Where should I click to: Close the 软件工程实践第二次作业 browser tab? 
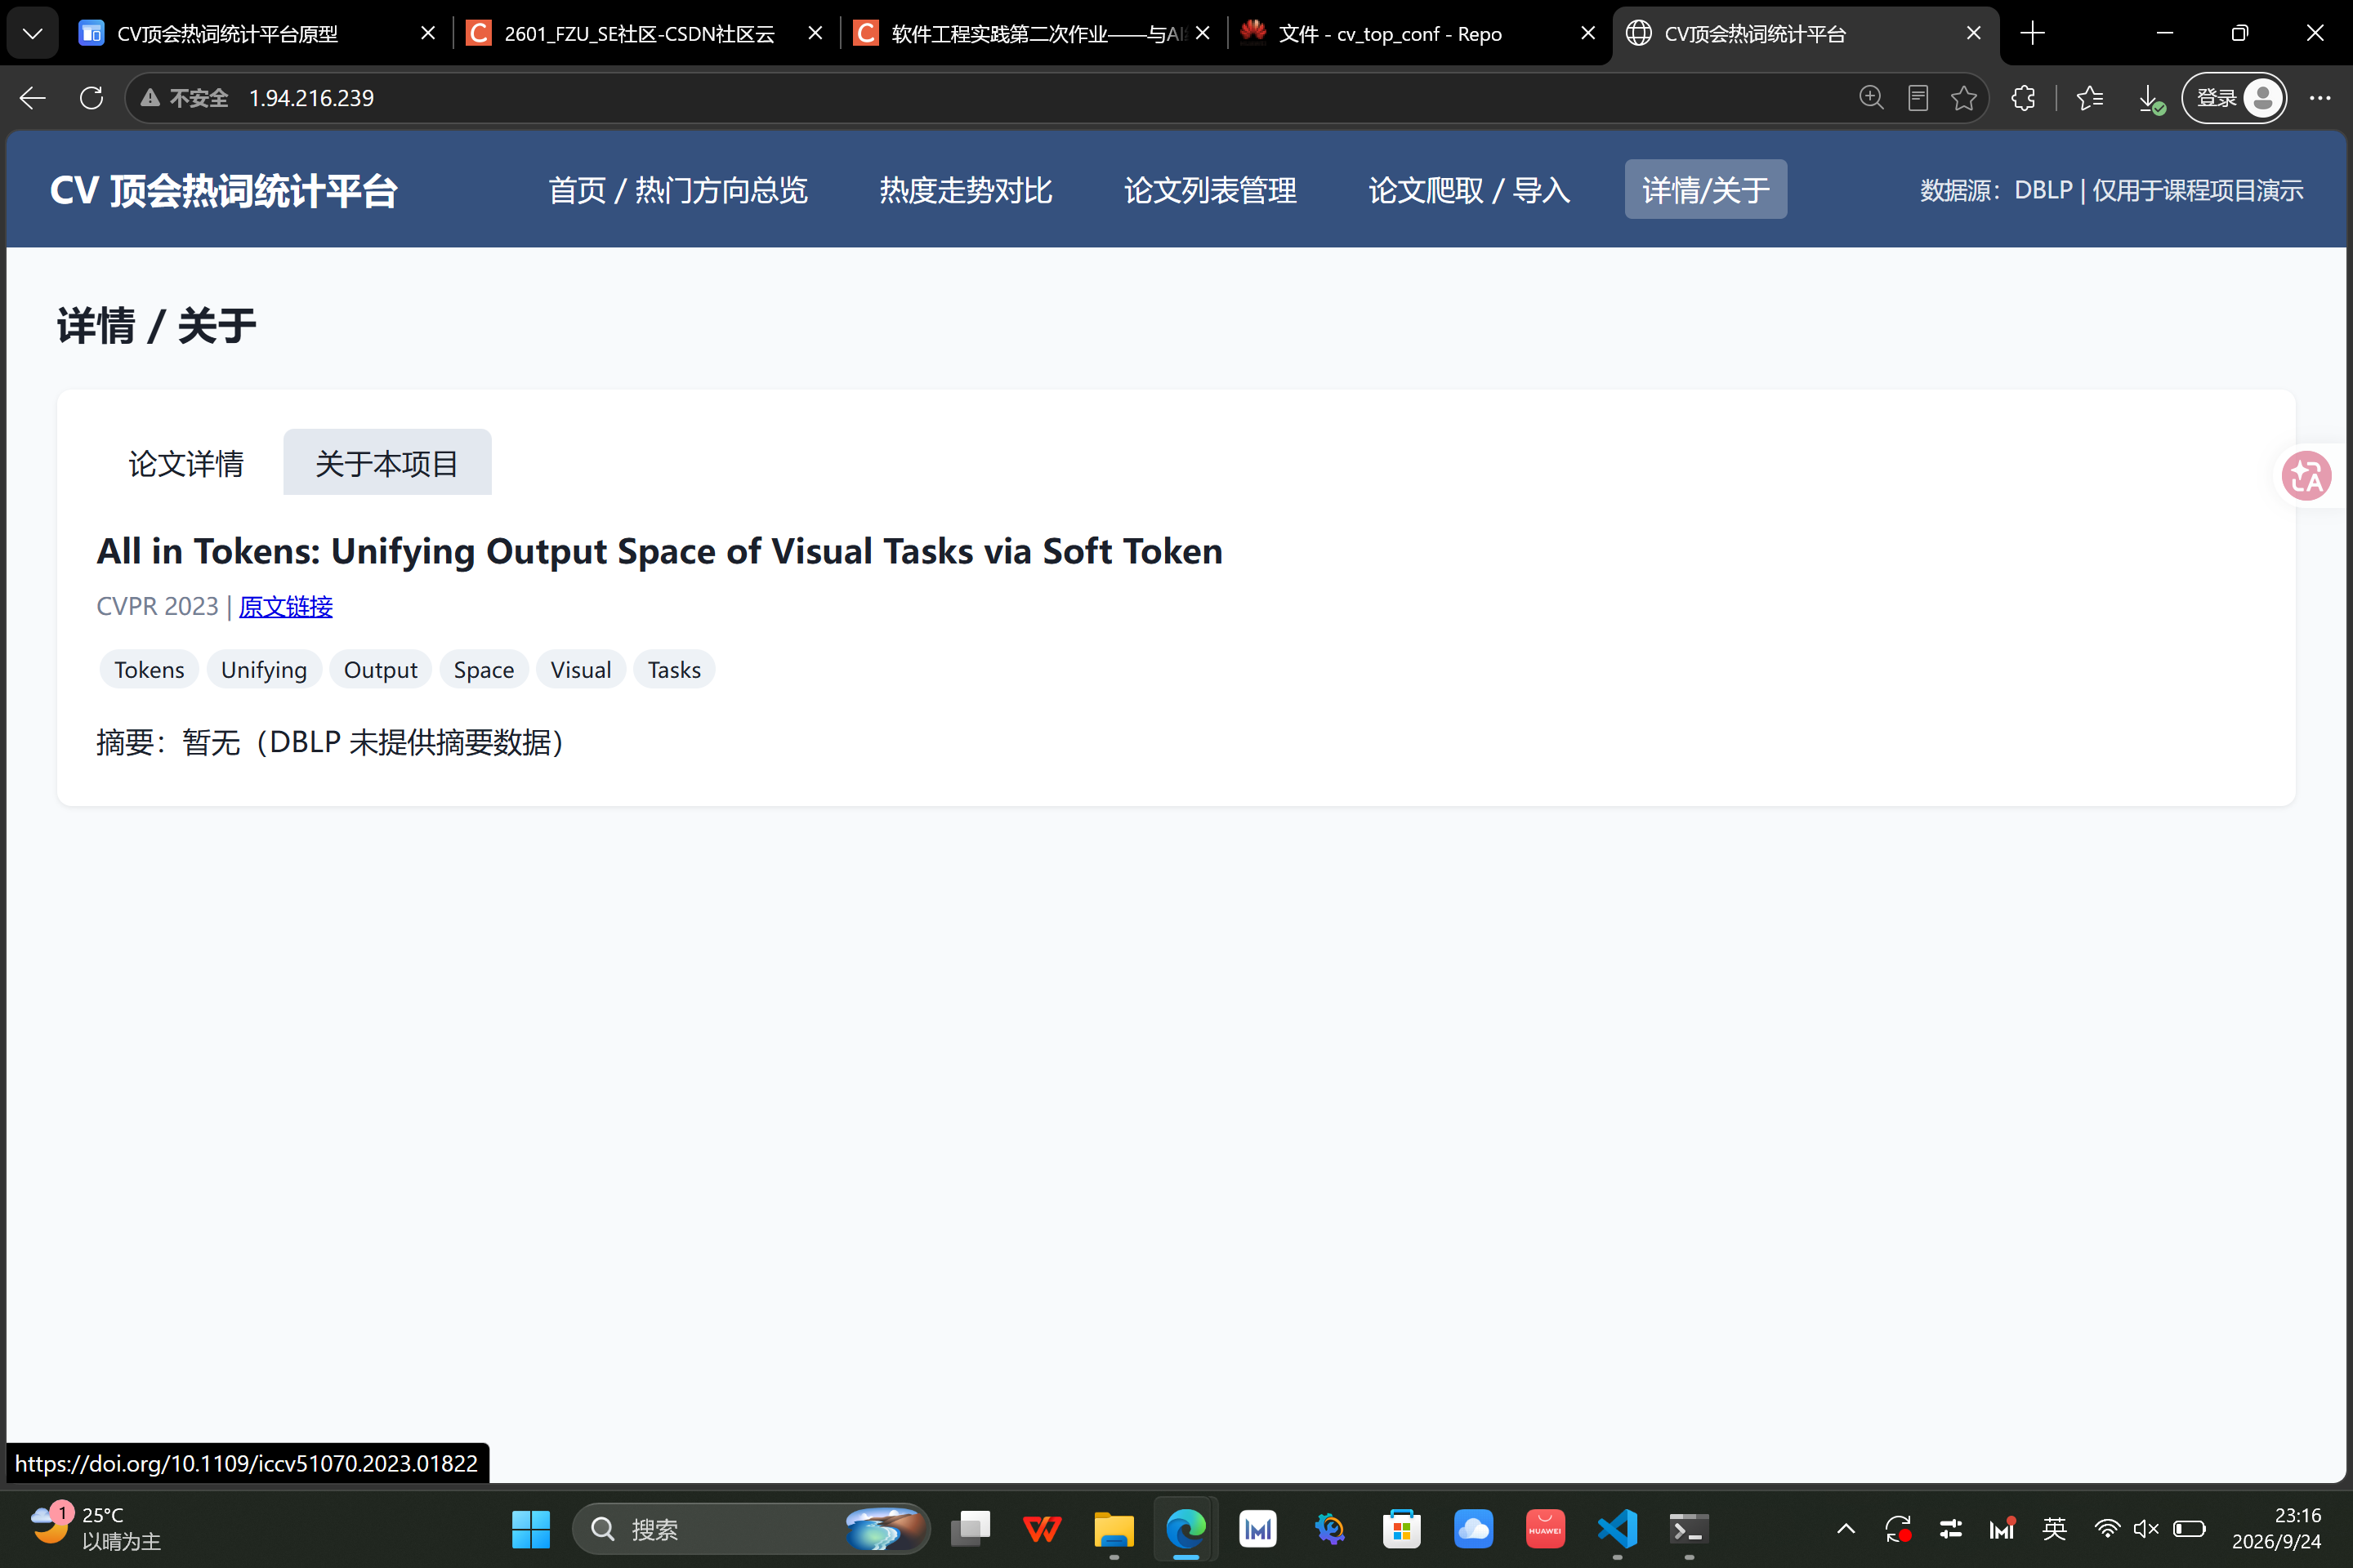click(1203, 34)
